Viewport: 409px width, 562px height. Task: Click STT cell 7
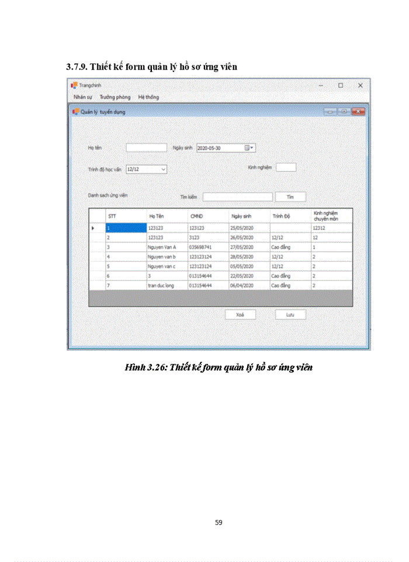[126, 285]
